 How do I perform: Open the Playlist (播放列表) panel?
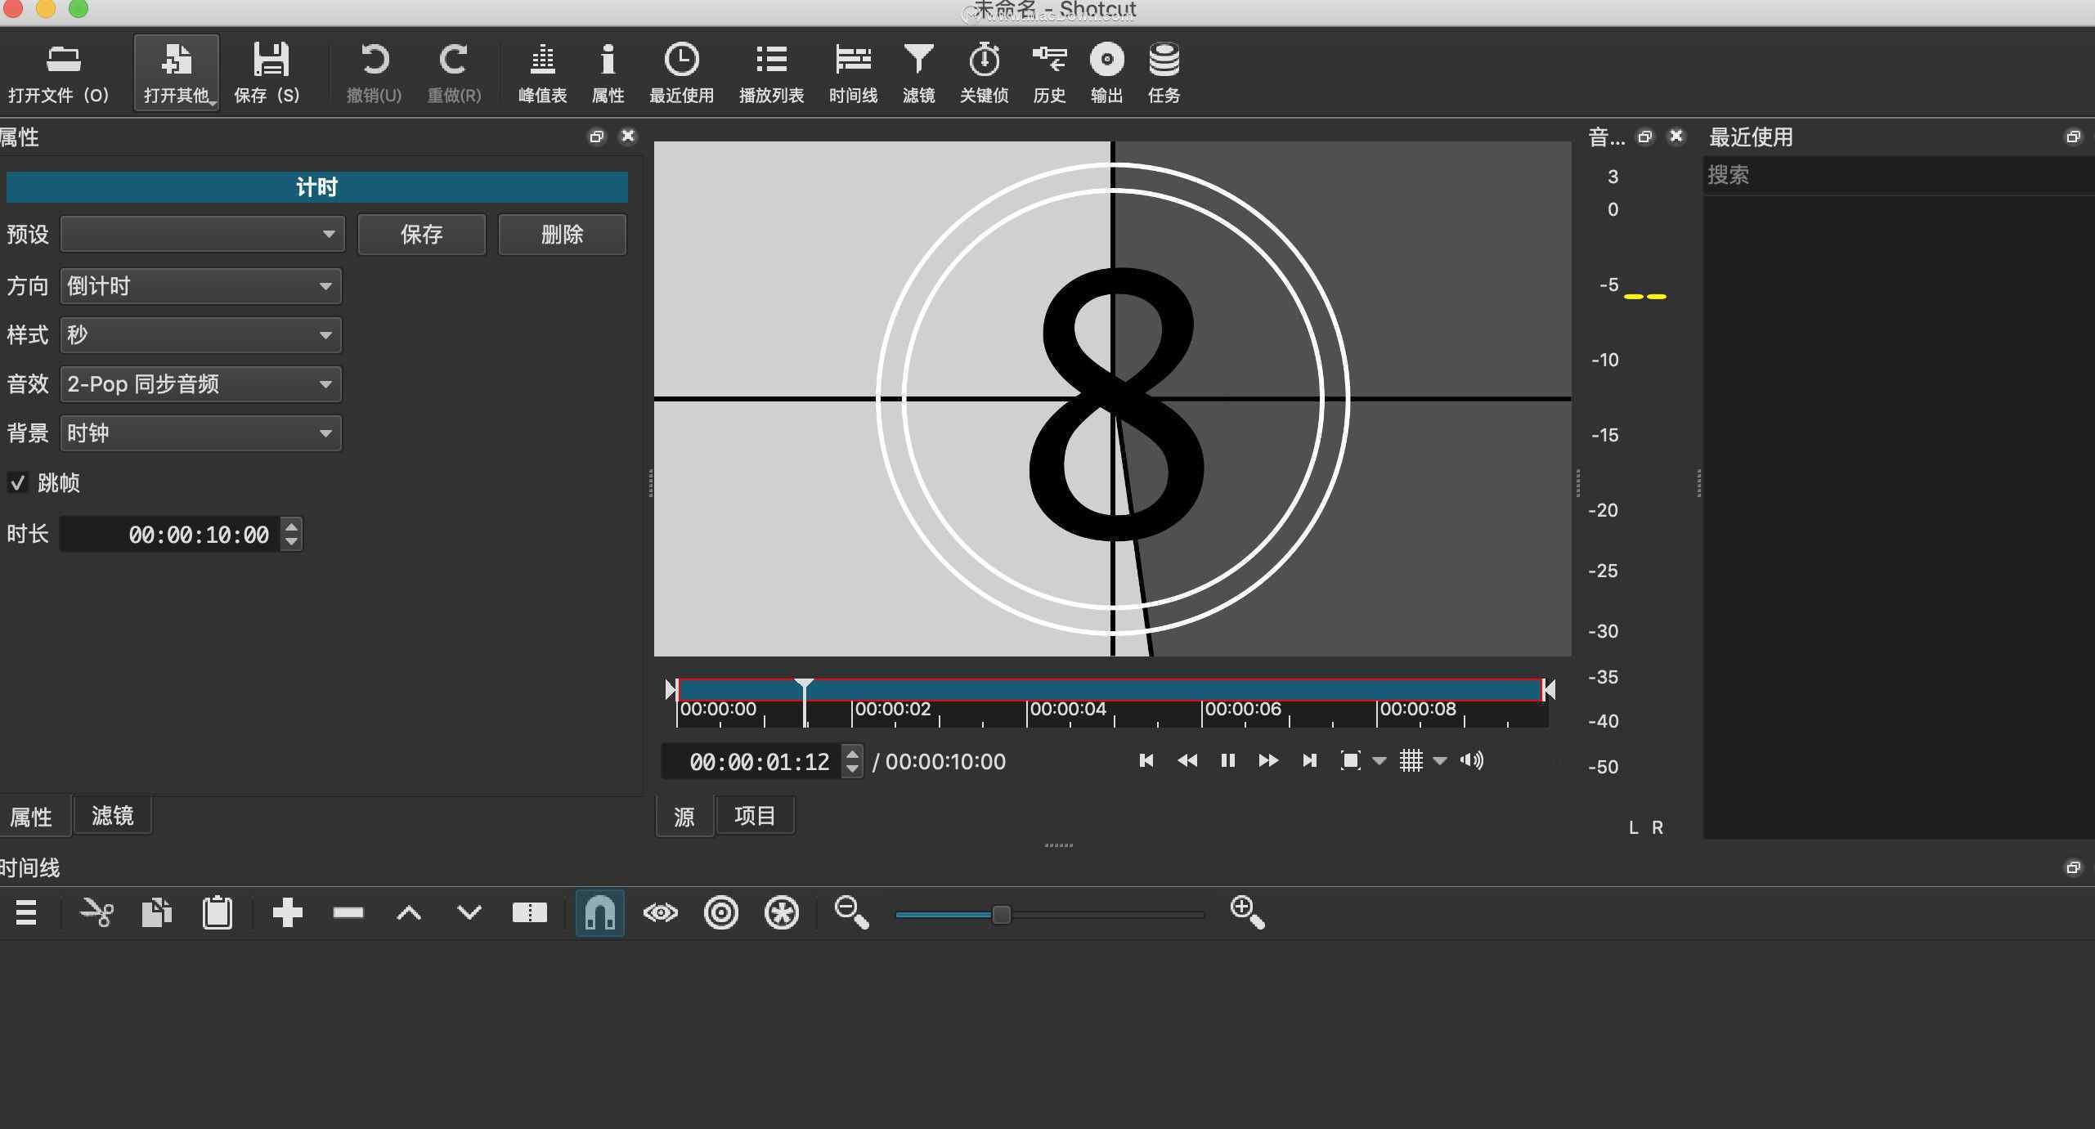771,74
